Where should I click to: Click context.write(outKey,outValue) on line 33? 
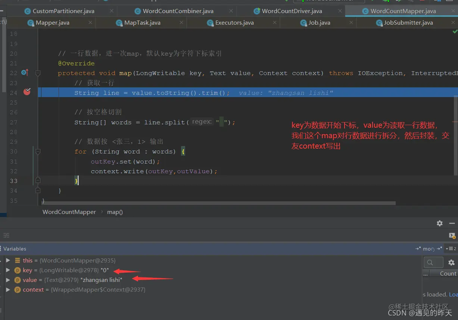coord(154,171)
